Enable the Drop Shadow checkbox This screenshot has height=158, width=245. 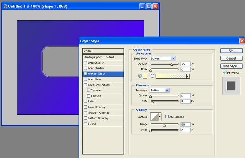(x=86, y=63)
